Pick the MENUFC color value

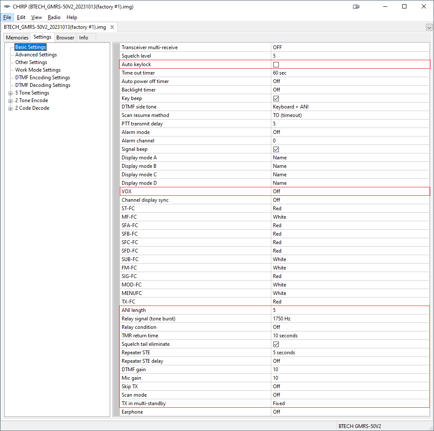tap(350, 293)
